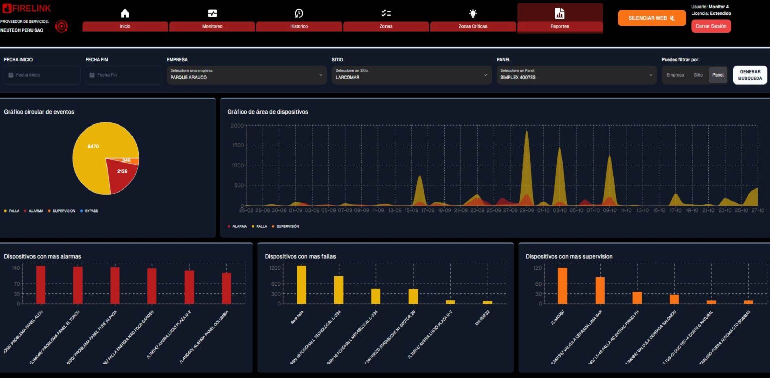Open the Monitoreo heartbeat monitor icon
Image resolution: width=770 pixels, height=378 pixels.
212,13
